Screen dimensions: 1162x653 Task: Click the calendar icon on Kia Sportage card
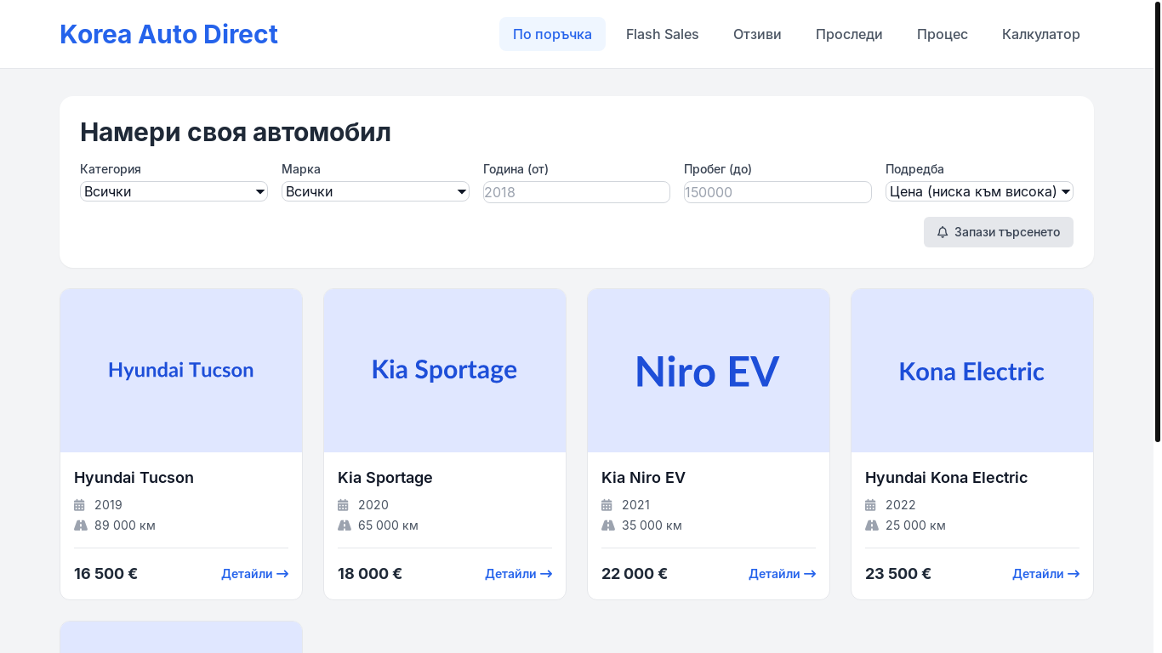pos(343,505)
